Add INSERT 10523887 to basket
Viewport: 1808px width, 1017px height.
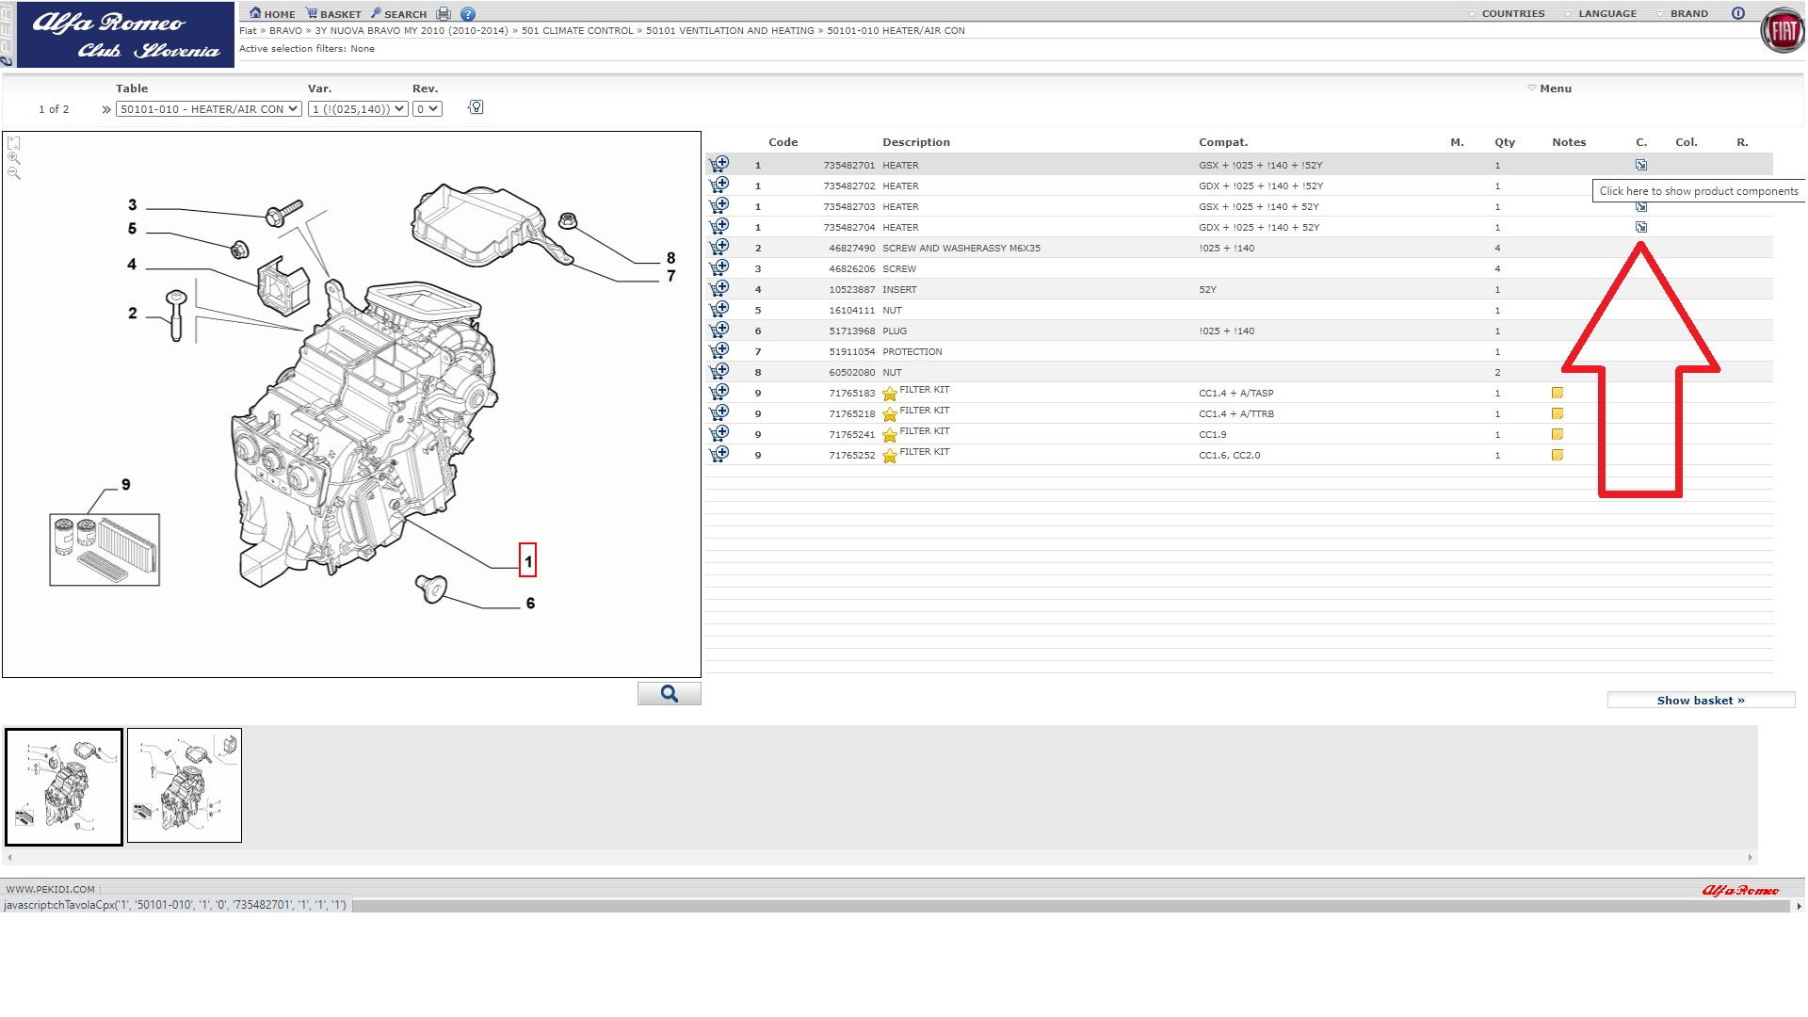point(719,288)
